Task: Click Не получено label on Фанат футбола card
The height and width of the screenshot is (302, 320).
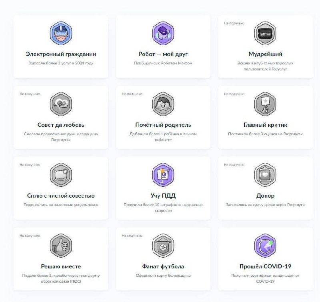Action: coord(132,236)
